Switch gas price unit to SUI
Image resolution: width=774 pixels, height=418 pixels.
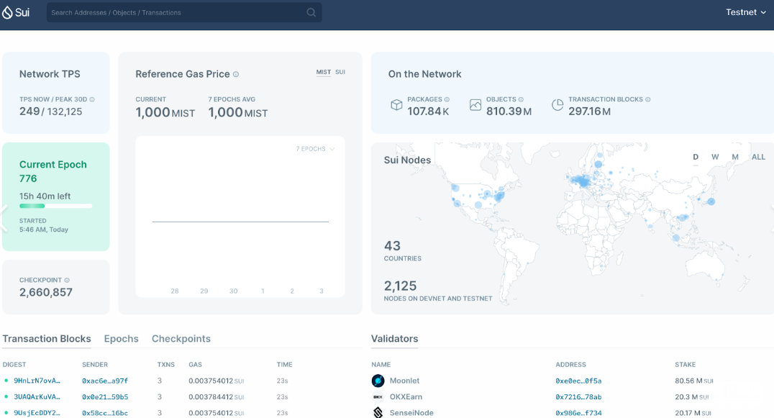pyautogui.click(x=340, y=72)
